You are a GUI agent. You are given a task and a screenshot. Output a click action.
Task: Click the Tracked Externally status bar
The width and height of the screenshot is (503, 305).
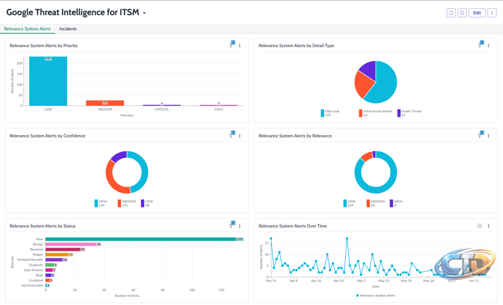click(56, 260)
